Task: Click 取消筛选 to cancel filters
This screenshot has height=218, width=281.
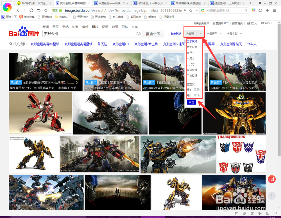Action: (x=176, y=34)
